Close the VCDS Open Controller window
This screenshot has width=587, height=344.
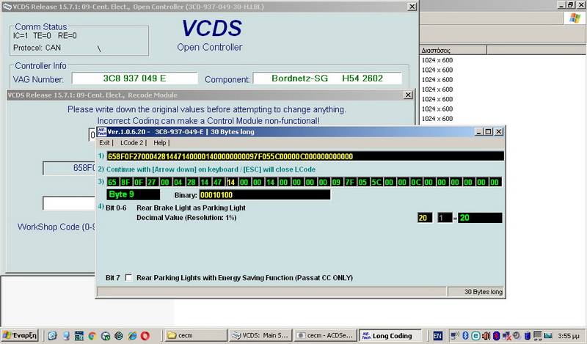tap(412, 7)
